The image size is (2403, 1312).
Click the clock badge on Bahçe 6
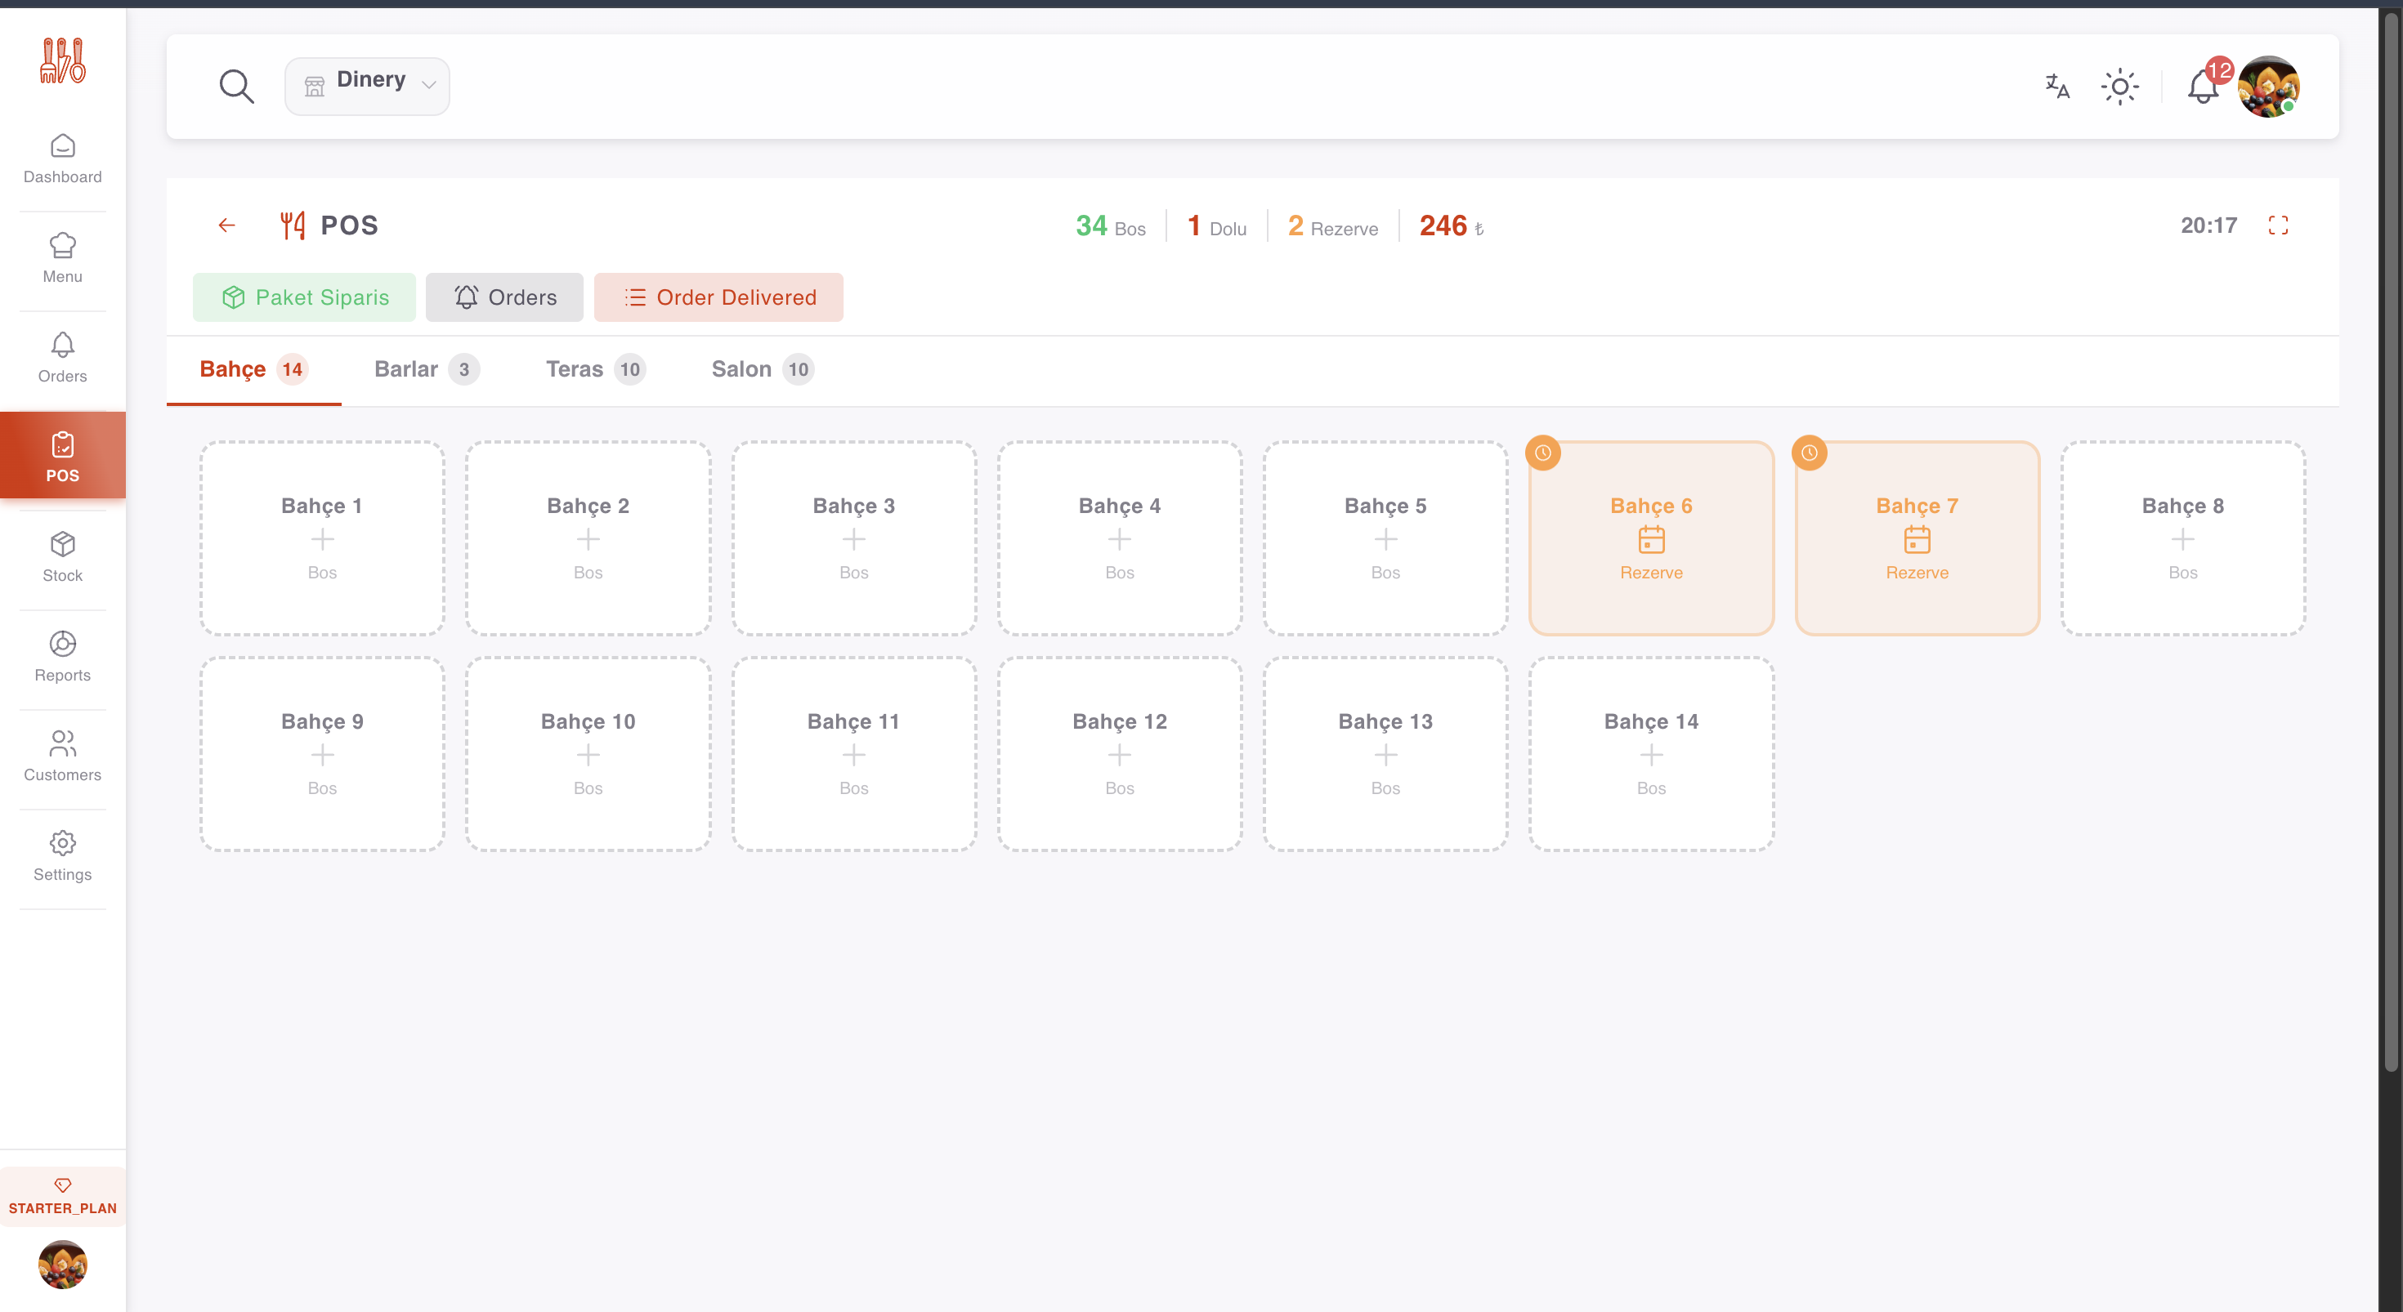(1543, 453)
